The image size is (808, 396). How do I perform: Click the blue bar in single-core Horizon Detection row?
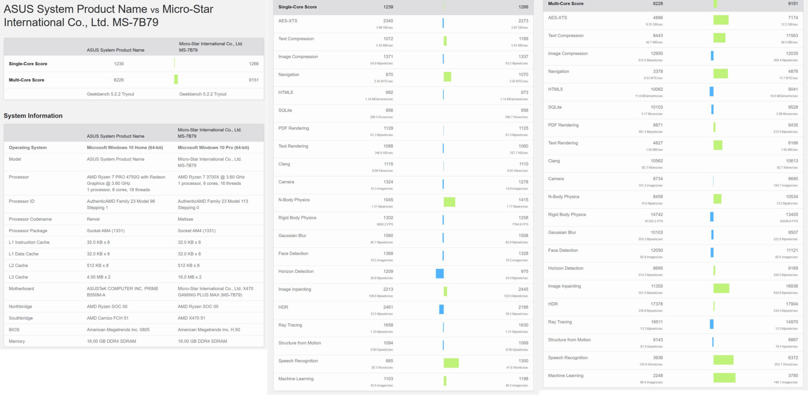pos(439,274)
